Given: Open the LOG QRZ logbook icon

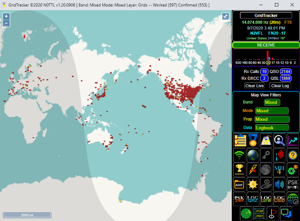Looking at the screenshot, I should [x=253, y=199].
